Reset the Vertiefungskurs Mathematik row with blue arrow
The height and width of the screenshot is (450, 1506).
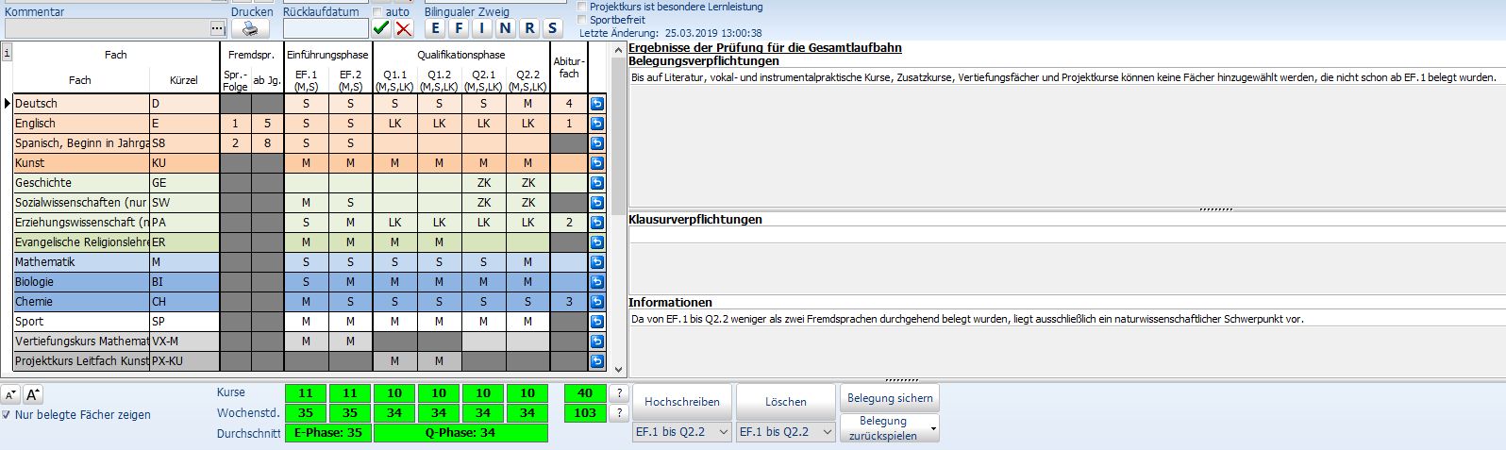[597, 342]
